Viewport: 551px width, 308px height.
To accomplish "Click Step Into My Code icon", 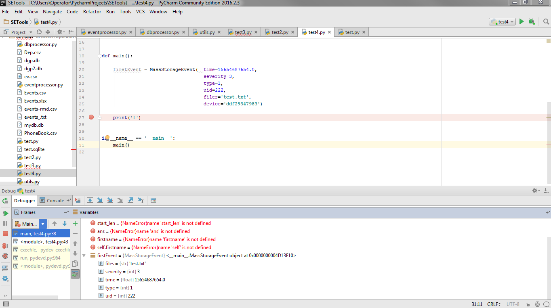I will pyautogui.click(x=110, y=200).
